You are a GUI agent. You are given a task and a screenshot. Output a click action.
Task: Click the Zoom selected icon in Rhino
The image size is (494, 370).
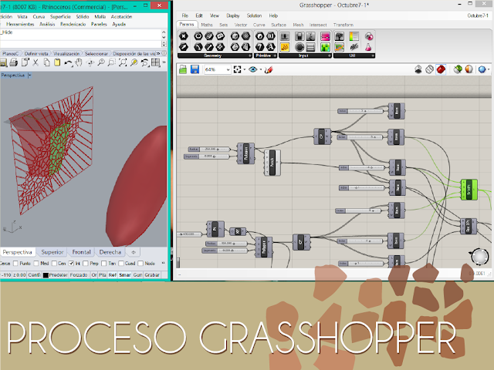134,62
